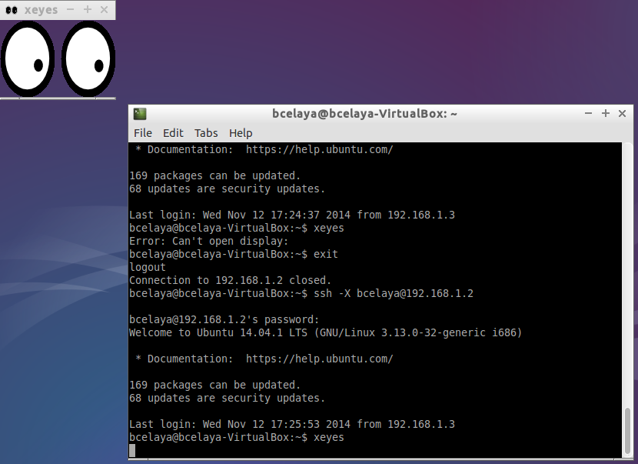This screenshot has width=638, height=464.
Task: Click the xeyes icon in its title bar
Action: pyautogui.click(x=12, y=10)
